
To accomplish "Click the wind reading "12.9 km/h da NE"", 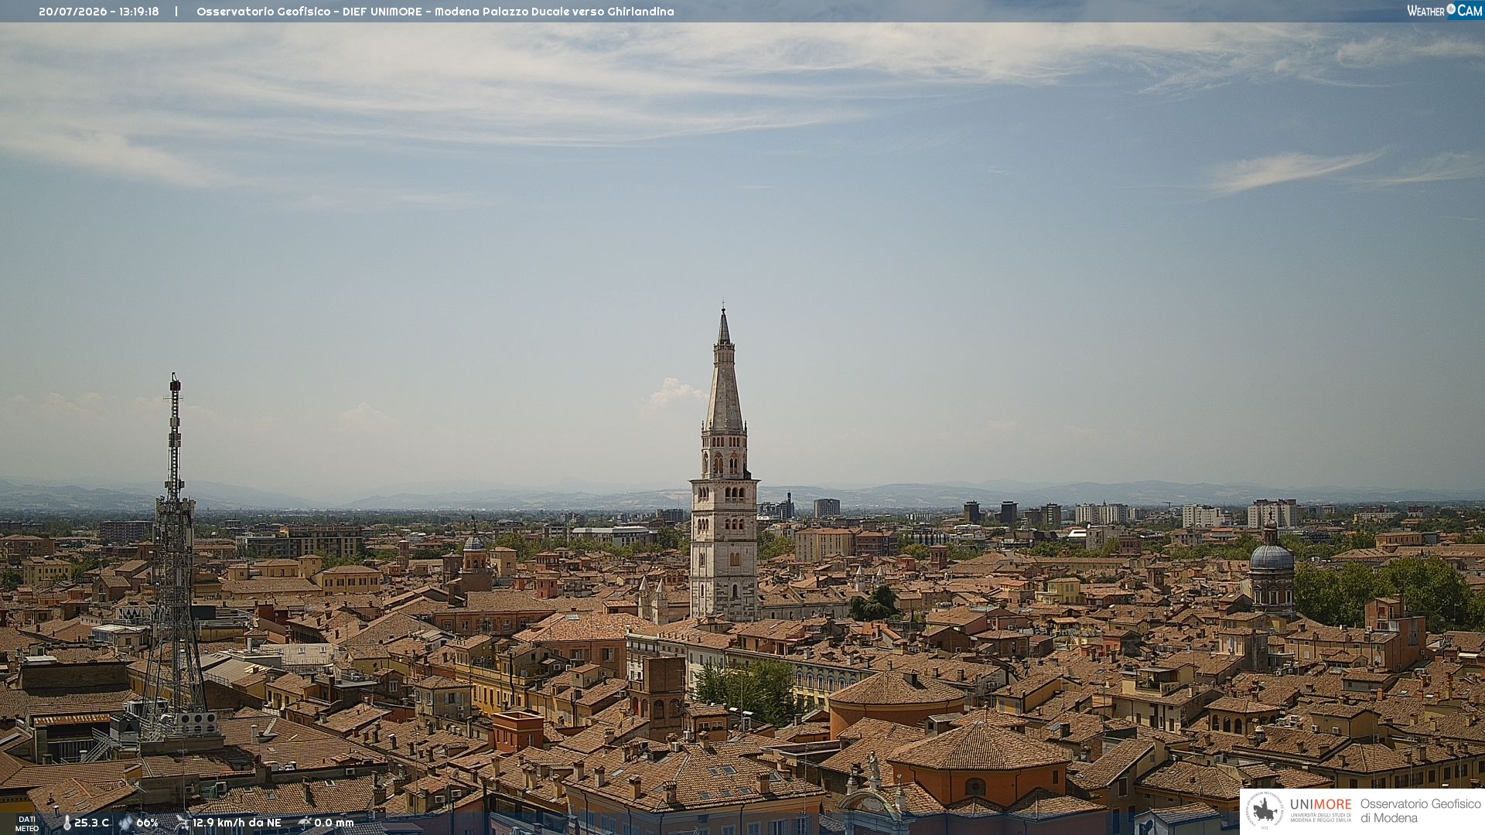I will click(237, 823).
